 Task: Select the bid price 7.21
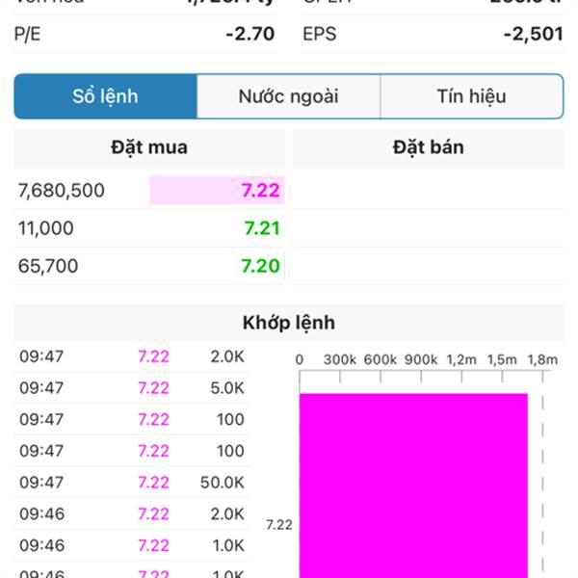click(262, 228)
